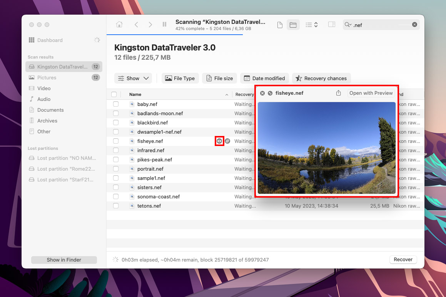The height and width of the screenshot is (297, 446).
Task: Open the Show dropdown filter
Action: 133,78
